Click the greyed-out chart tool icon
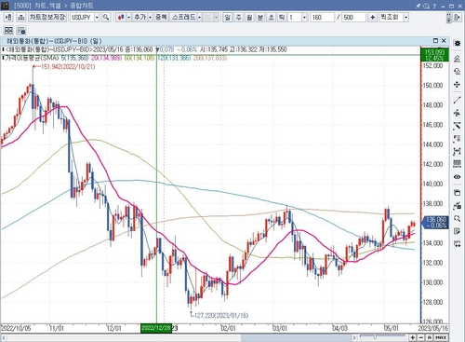This screenshot has height=342, width=465. tap(208, 18)
